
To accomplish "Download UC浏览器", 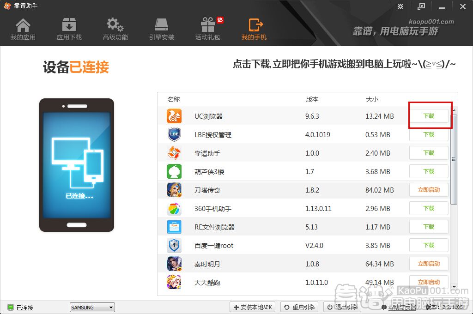I will coord(429,116).
